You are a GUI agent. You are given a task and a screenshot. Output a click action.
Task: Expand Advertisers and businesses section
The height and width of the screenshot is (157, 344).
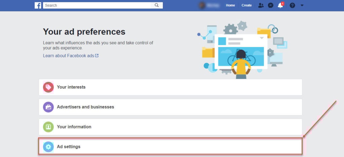tap(170, 107)
